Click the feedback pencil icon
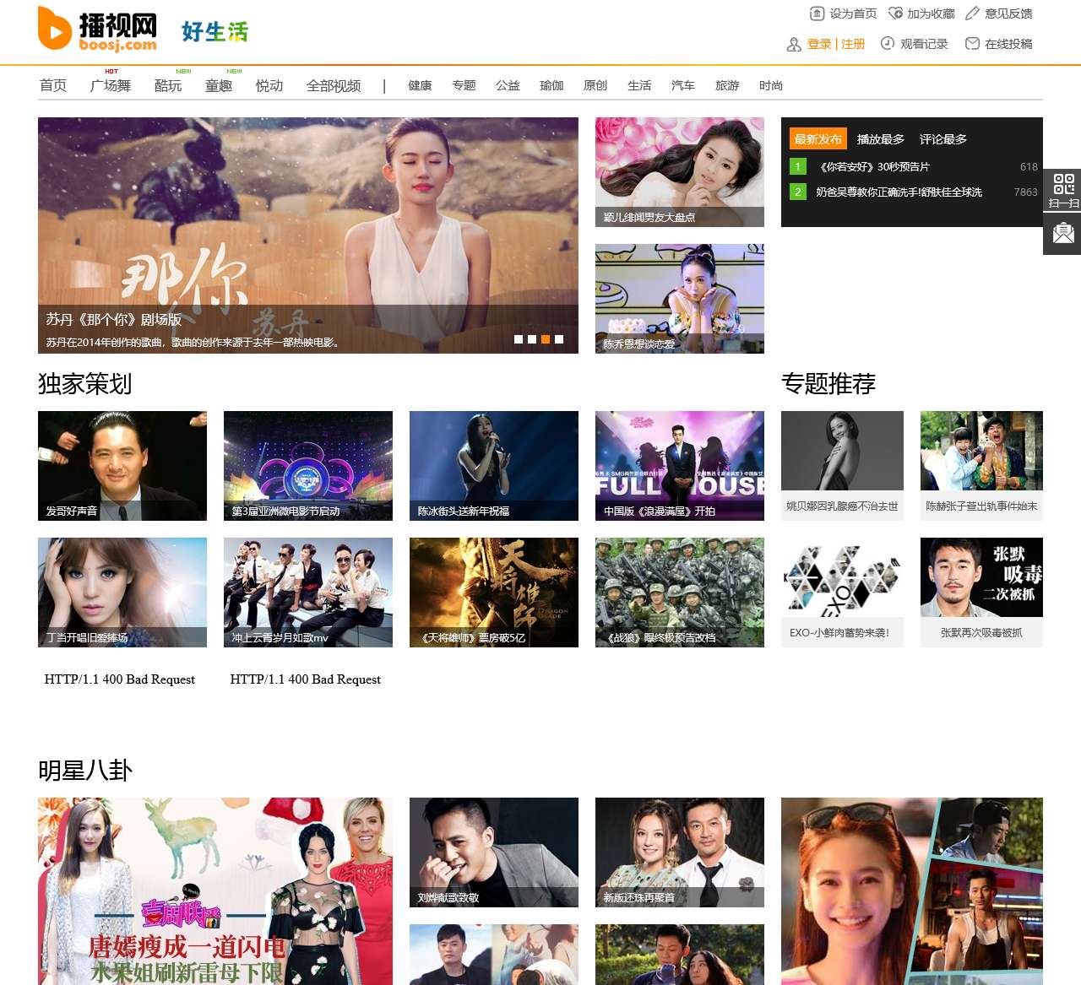The width and height of the screenshot is (1081, 985). [x=972, y=14]
